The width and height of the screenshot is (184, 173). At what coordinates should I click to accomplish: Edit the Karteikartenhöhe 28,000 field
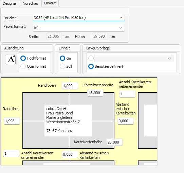pyautogui.click(x=114, y=142)
